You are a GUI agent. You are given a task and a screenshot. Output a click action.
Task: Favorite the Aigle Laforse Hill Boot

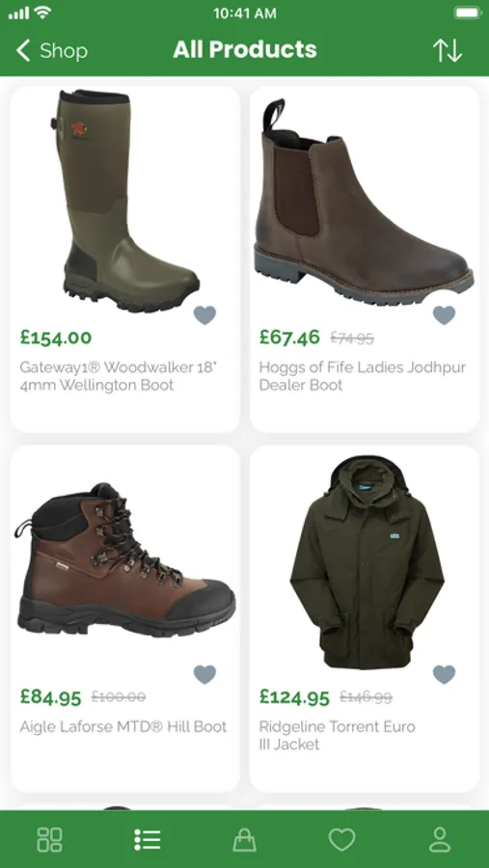click(204, 674)
